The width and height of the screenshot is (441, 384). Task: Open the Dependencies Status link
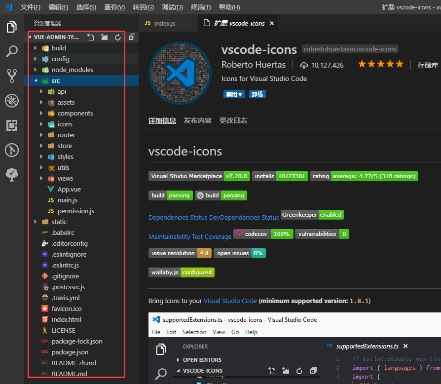tap(178, 218)
